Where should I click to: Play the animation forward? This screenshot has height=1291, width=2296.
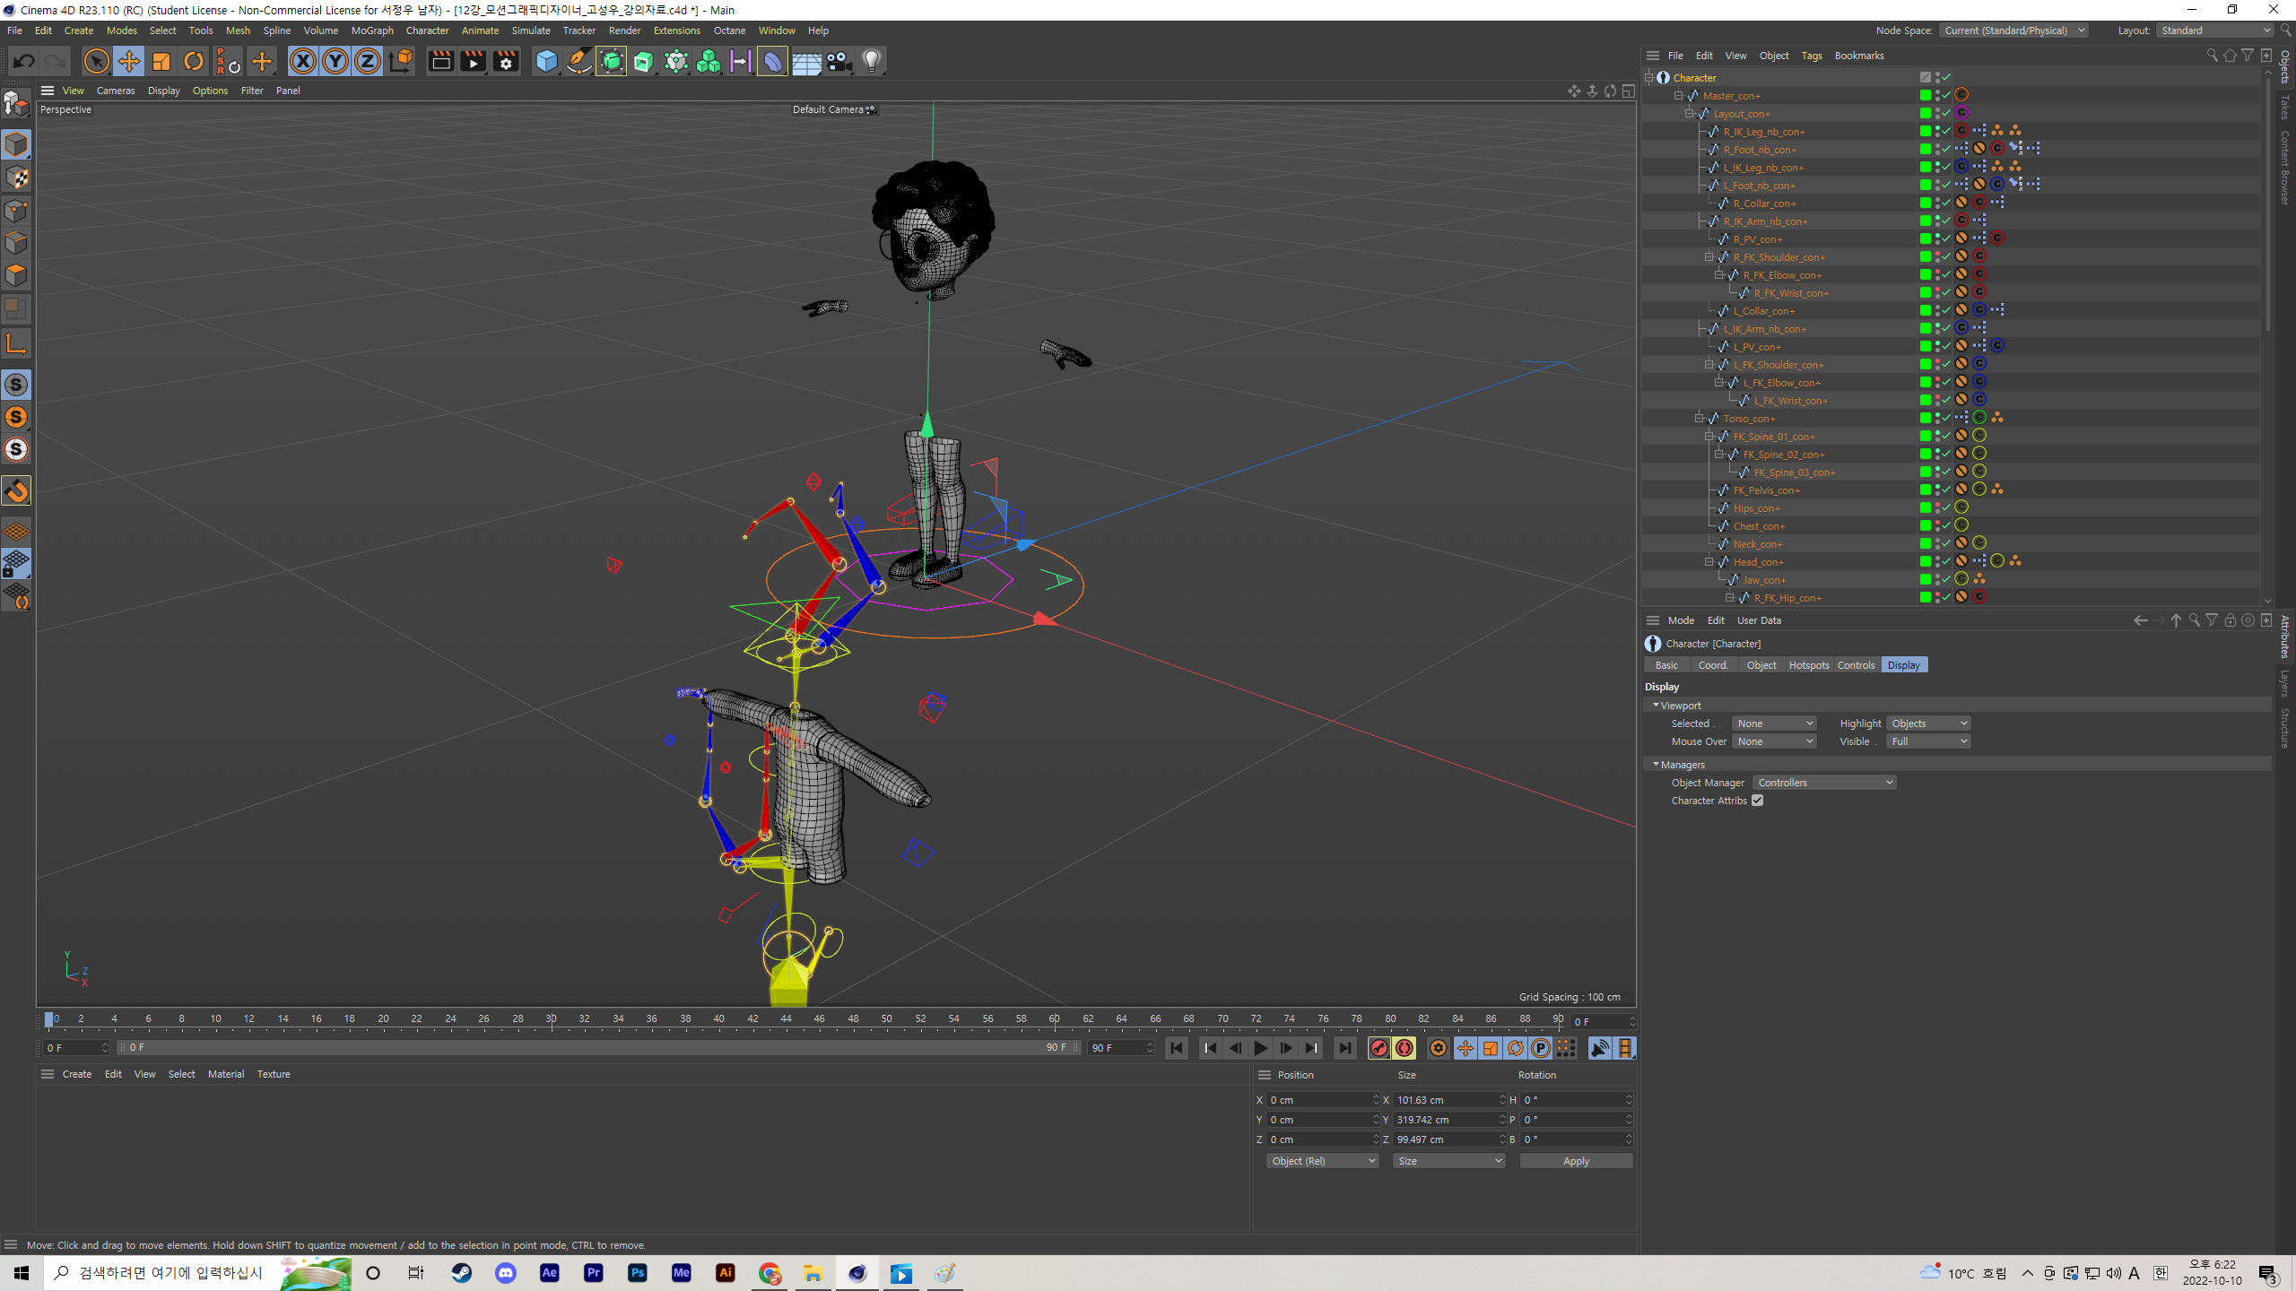click(1261, 1047)
